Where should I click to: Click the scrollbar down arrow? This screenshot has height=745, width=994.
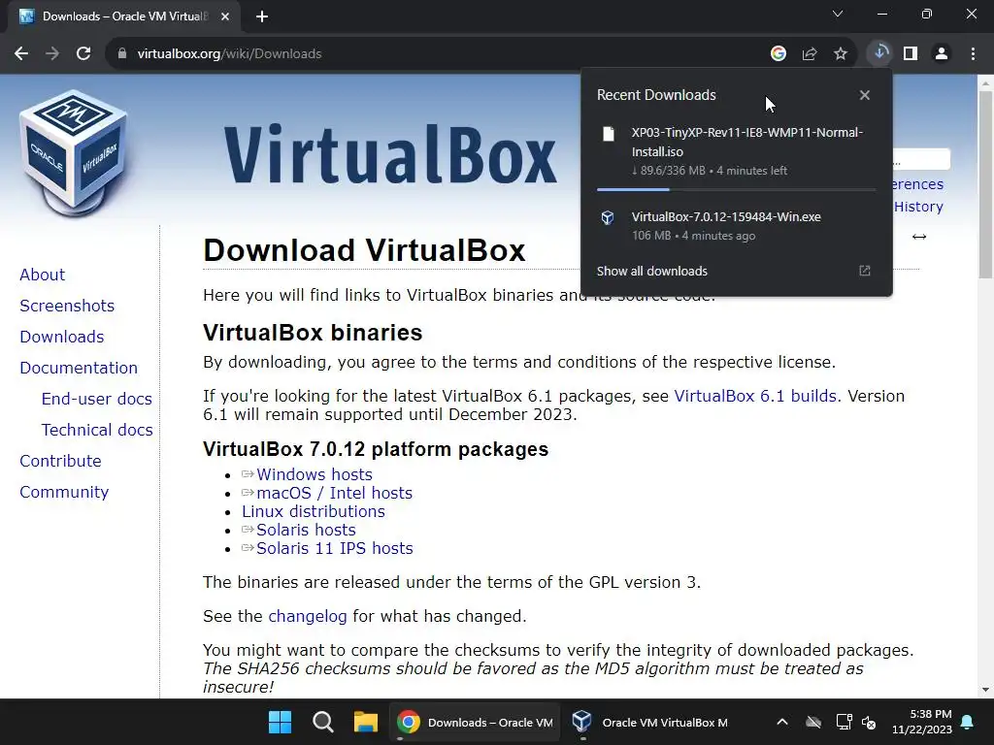click(986, 690)
